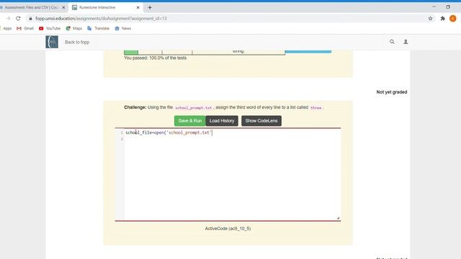Close the Runestone Interactive tab
Screen dimensions: 461x259
138,7
